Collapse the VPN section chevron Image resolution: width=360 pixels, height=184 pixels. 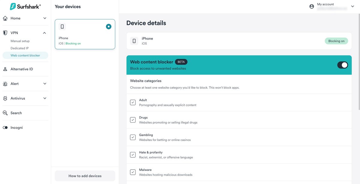click(44, 33)
